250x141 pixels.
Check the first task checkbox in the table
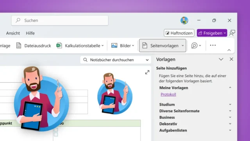click(56, 129)
